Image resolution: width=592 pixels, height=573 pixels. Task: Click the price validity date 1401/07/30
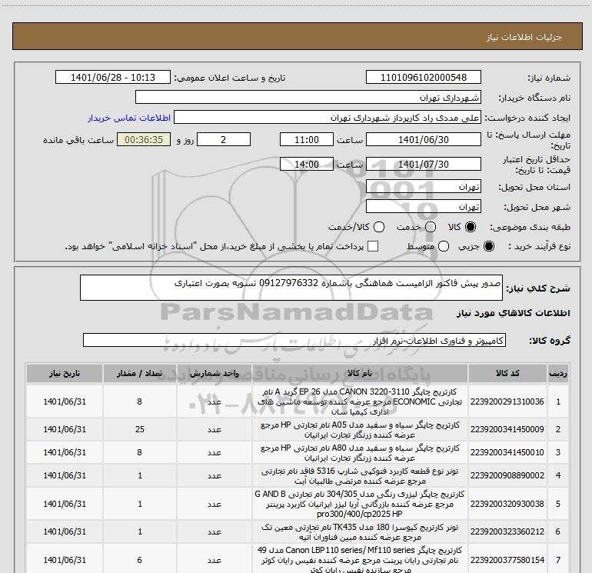point(423,164)
